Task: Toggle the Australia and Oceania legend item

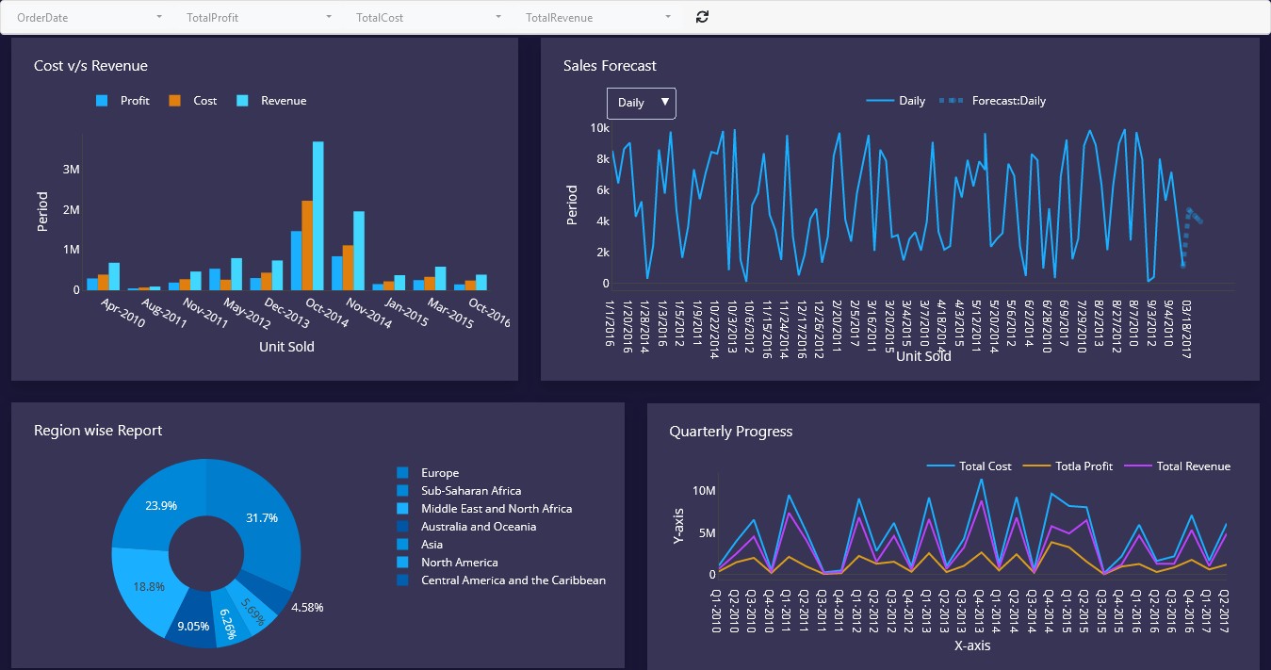Action: point(466,527)
